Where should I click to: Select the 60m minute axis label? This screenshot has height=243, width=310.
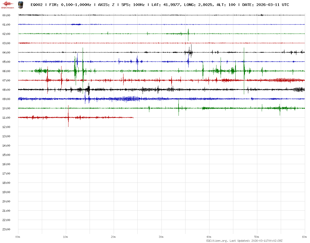(x=304, y=237)
